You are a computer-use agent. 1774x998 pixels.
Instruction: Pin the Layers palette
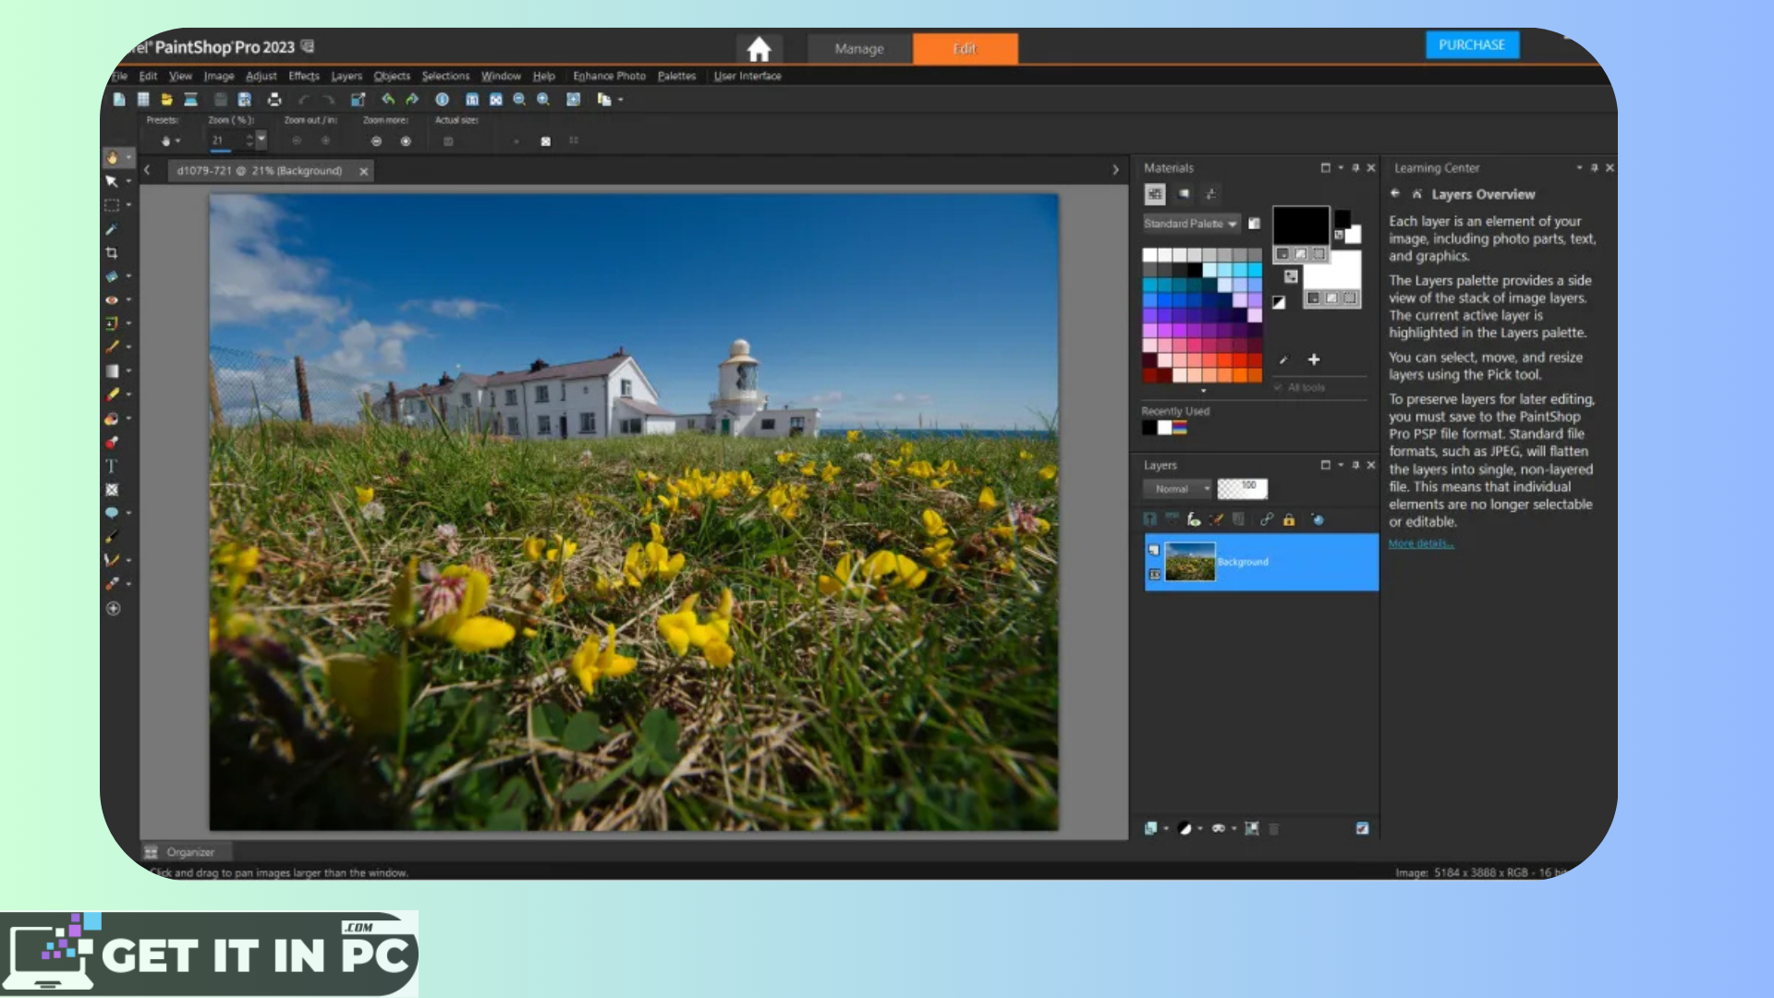[1355, 465]
